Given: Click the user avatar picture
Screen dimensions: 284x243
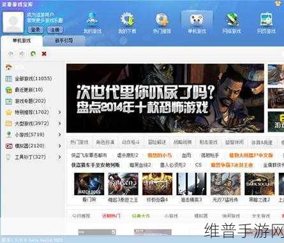Looking at the screenshot, I should (13, 22).
